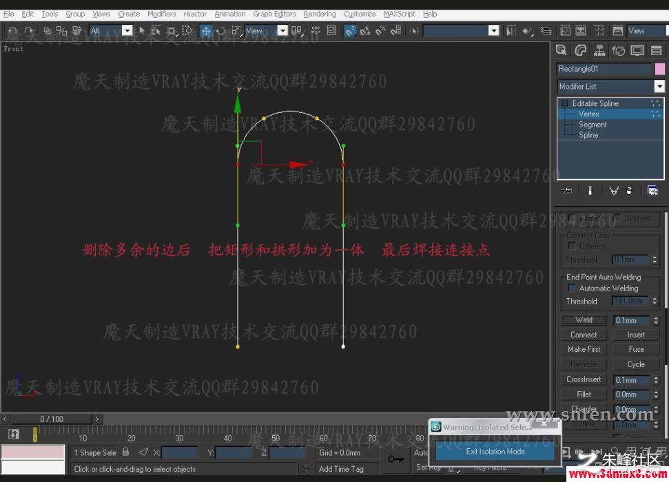Viewport: 669px width, 482px height.
Task: Toggle the Percent Snap icon
Action: click(x=380, y=31)
